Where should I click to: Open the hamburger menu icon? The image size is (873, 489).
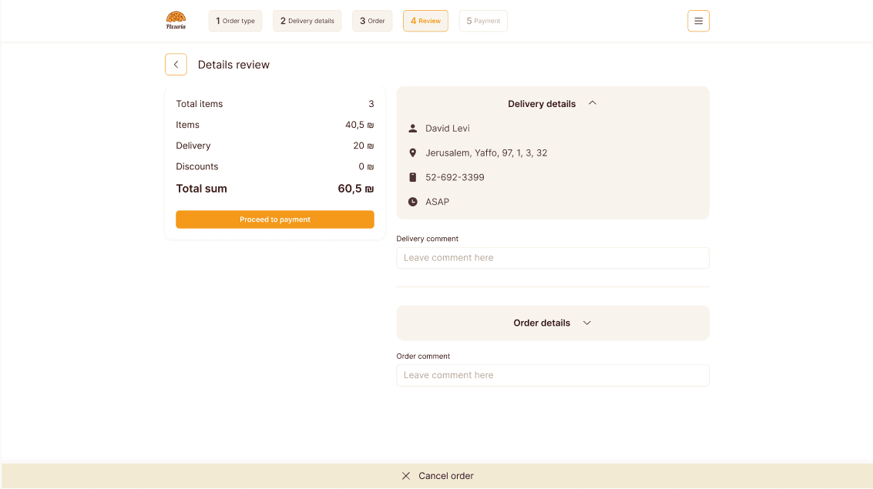pos(698,21)
